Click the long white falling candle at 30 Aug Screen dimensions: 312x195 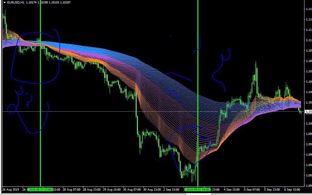(x=137, y=104)
